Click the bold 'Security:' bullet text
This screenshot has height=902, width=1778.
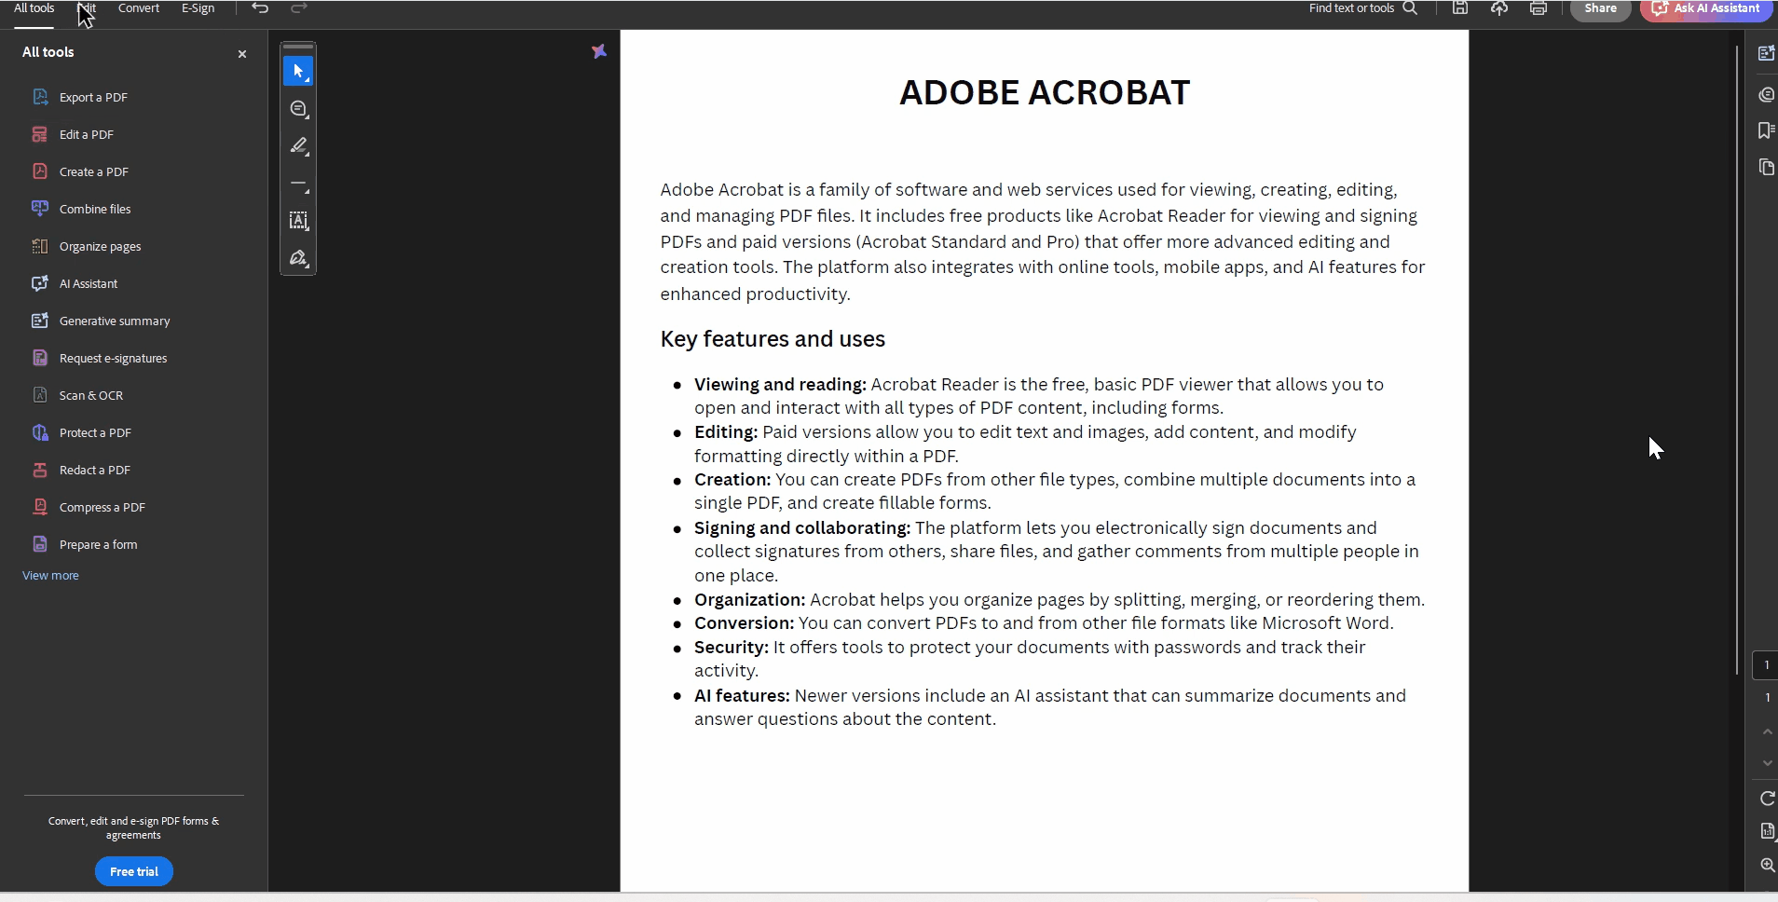pos(732,648)
